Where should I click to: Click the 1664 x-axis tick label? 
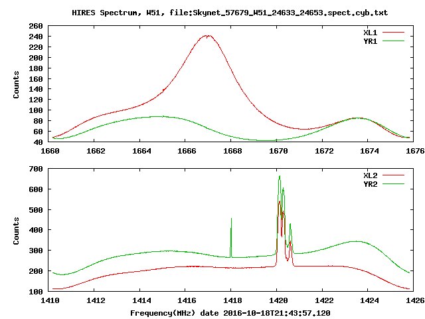click(141, 151)
